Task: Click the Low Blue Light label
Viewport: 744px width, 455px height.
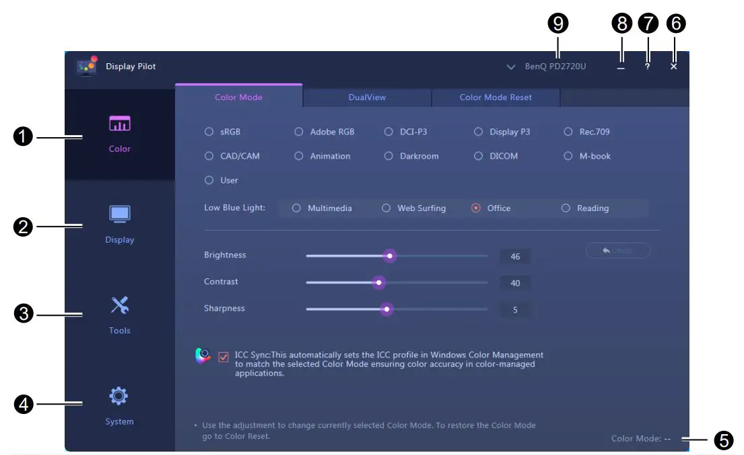Action: (234, 208)
